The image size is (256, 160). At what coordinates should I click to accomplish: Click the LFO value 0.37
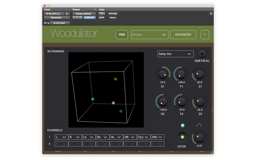click(199, 146)
